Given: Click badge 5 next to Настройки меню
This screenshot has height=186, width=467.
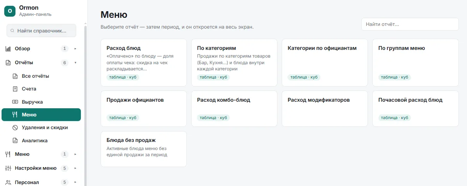Looking at the screenshot, I should tap(65, 168).
